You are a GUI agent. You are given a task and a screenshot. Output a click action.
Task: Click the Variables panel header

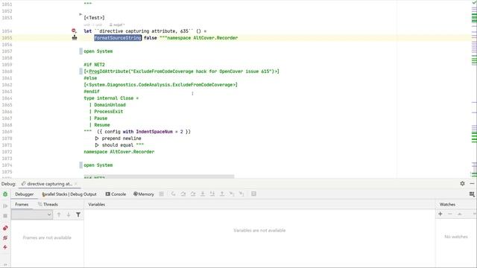click(97, 205)
